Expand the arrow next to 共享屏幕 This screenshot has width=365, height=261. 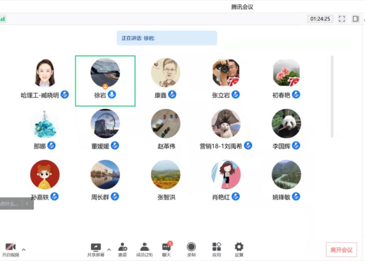click(x=109, y=250)
